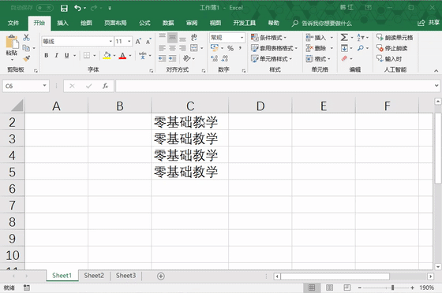The height and width of the screenshot is (293, 442).
Task: Undo the last action
Action: [78, 8]
